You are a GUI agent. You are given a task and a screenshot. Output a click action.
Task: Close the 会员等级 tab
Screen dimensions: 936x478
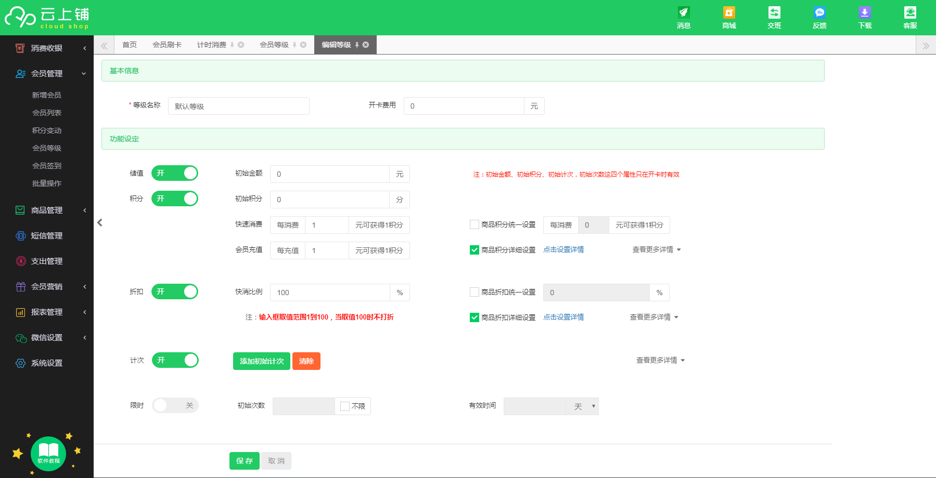[303, 45]
